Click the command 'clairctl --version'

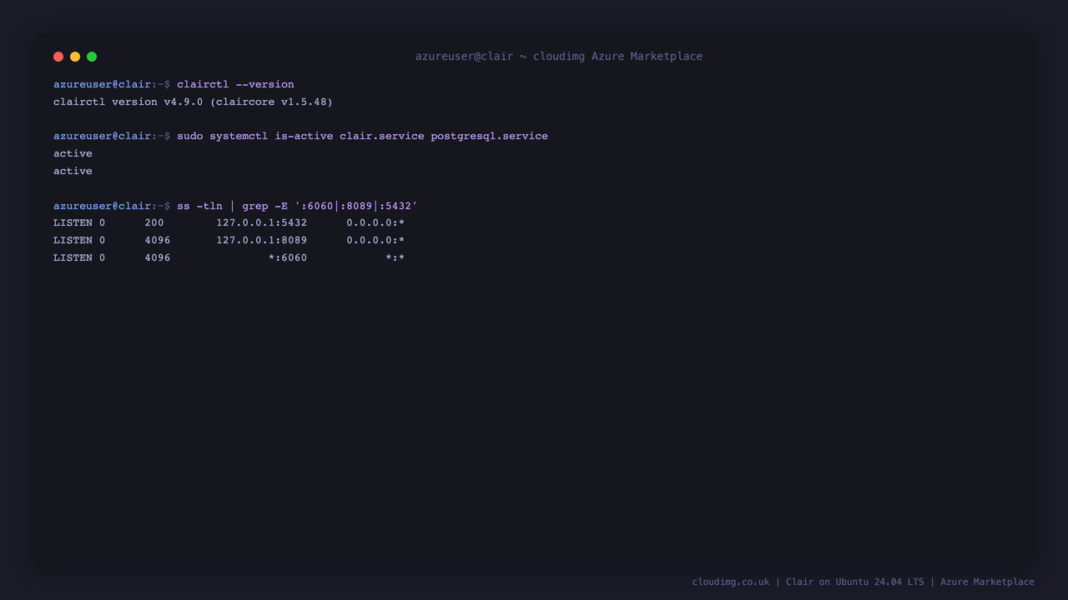235,84
